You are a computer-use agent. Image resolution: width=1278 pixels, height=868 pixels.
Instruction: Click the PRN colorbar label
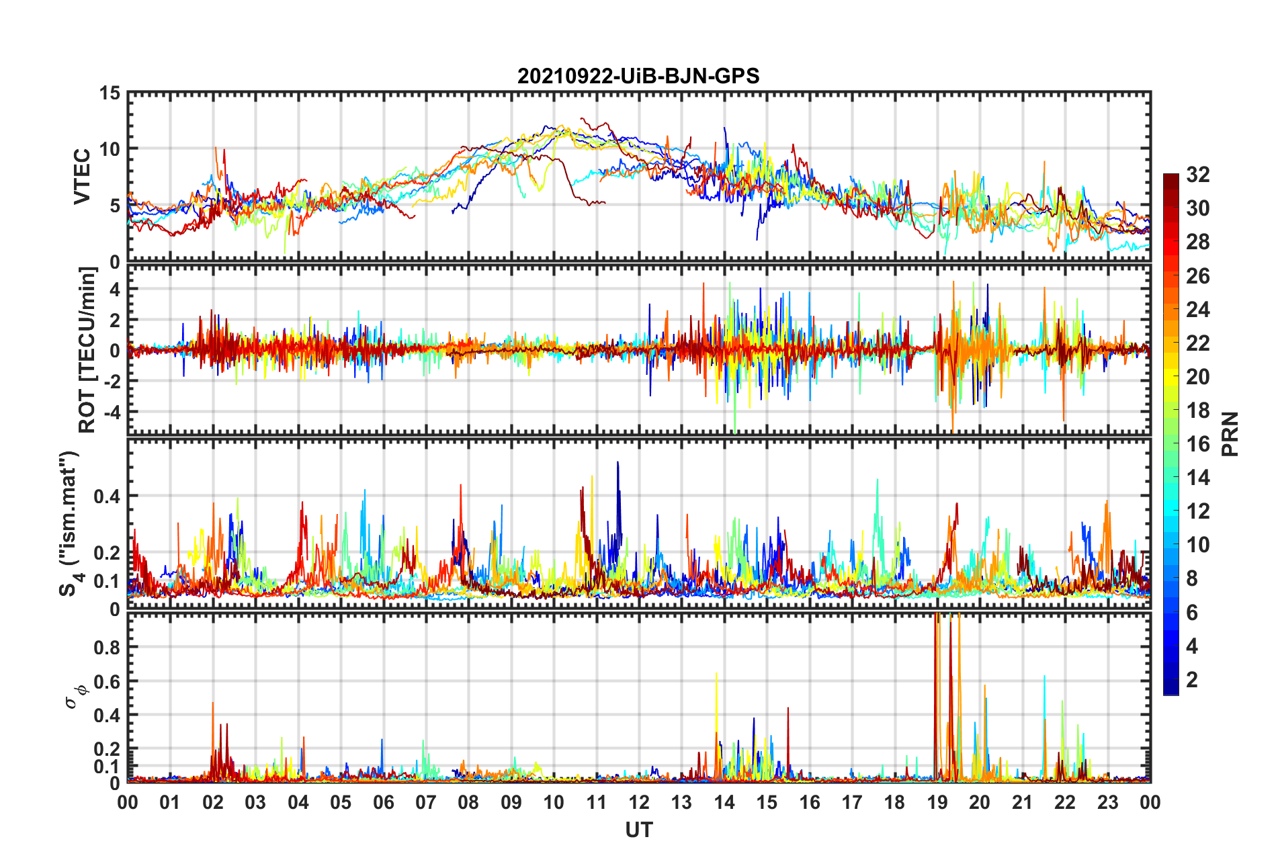click(x=1230, y=434)
